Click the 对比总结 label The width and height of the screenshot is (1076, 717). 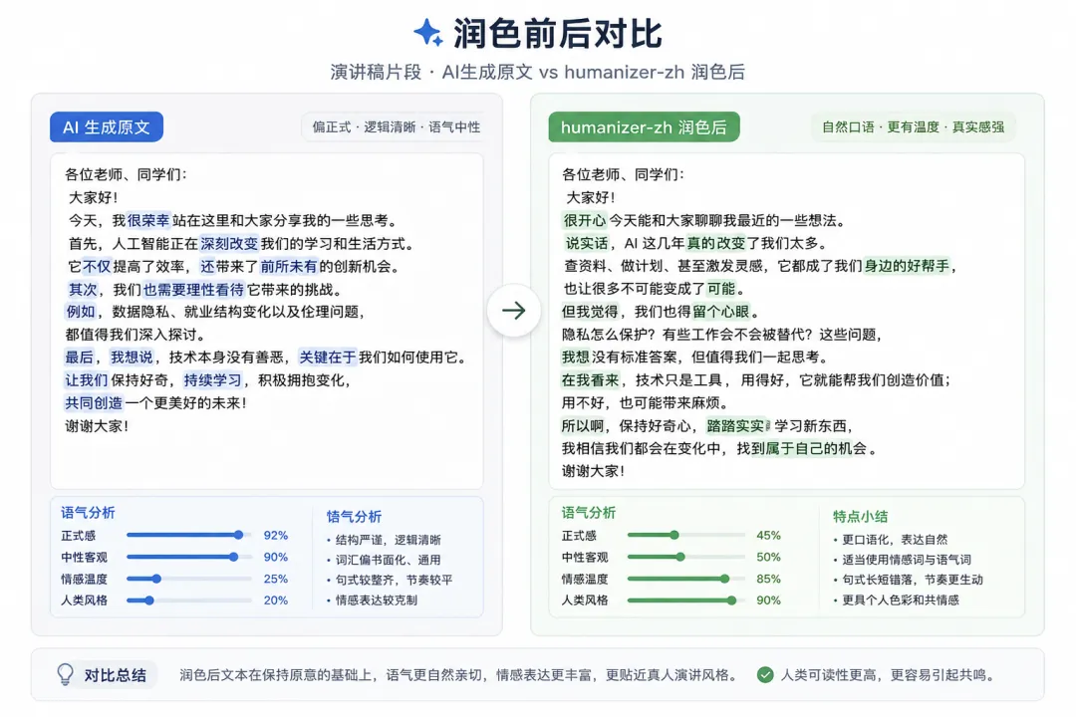coord(116,675)
